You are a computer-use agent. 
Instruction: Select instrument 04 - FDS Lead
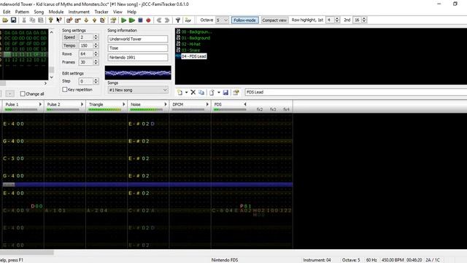pyautogui.click(x=193, y=56)
